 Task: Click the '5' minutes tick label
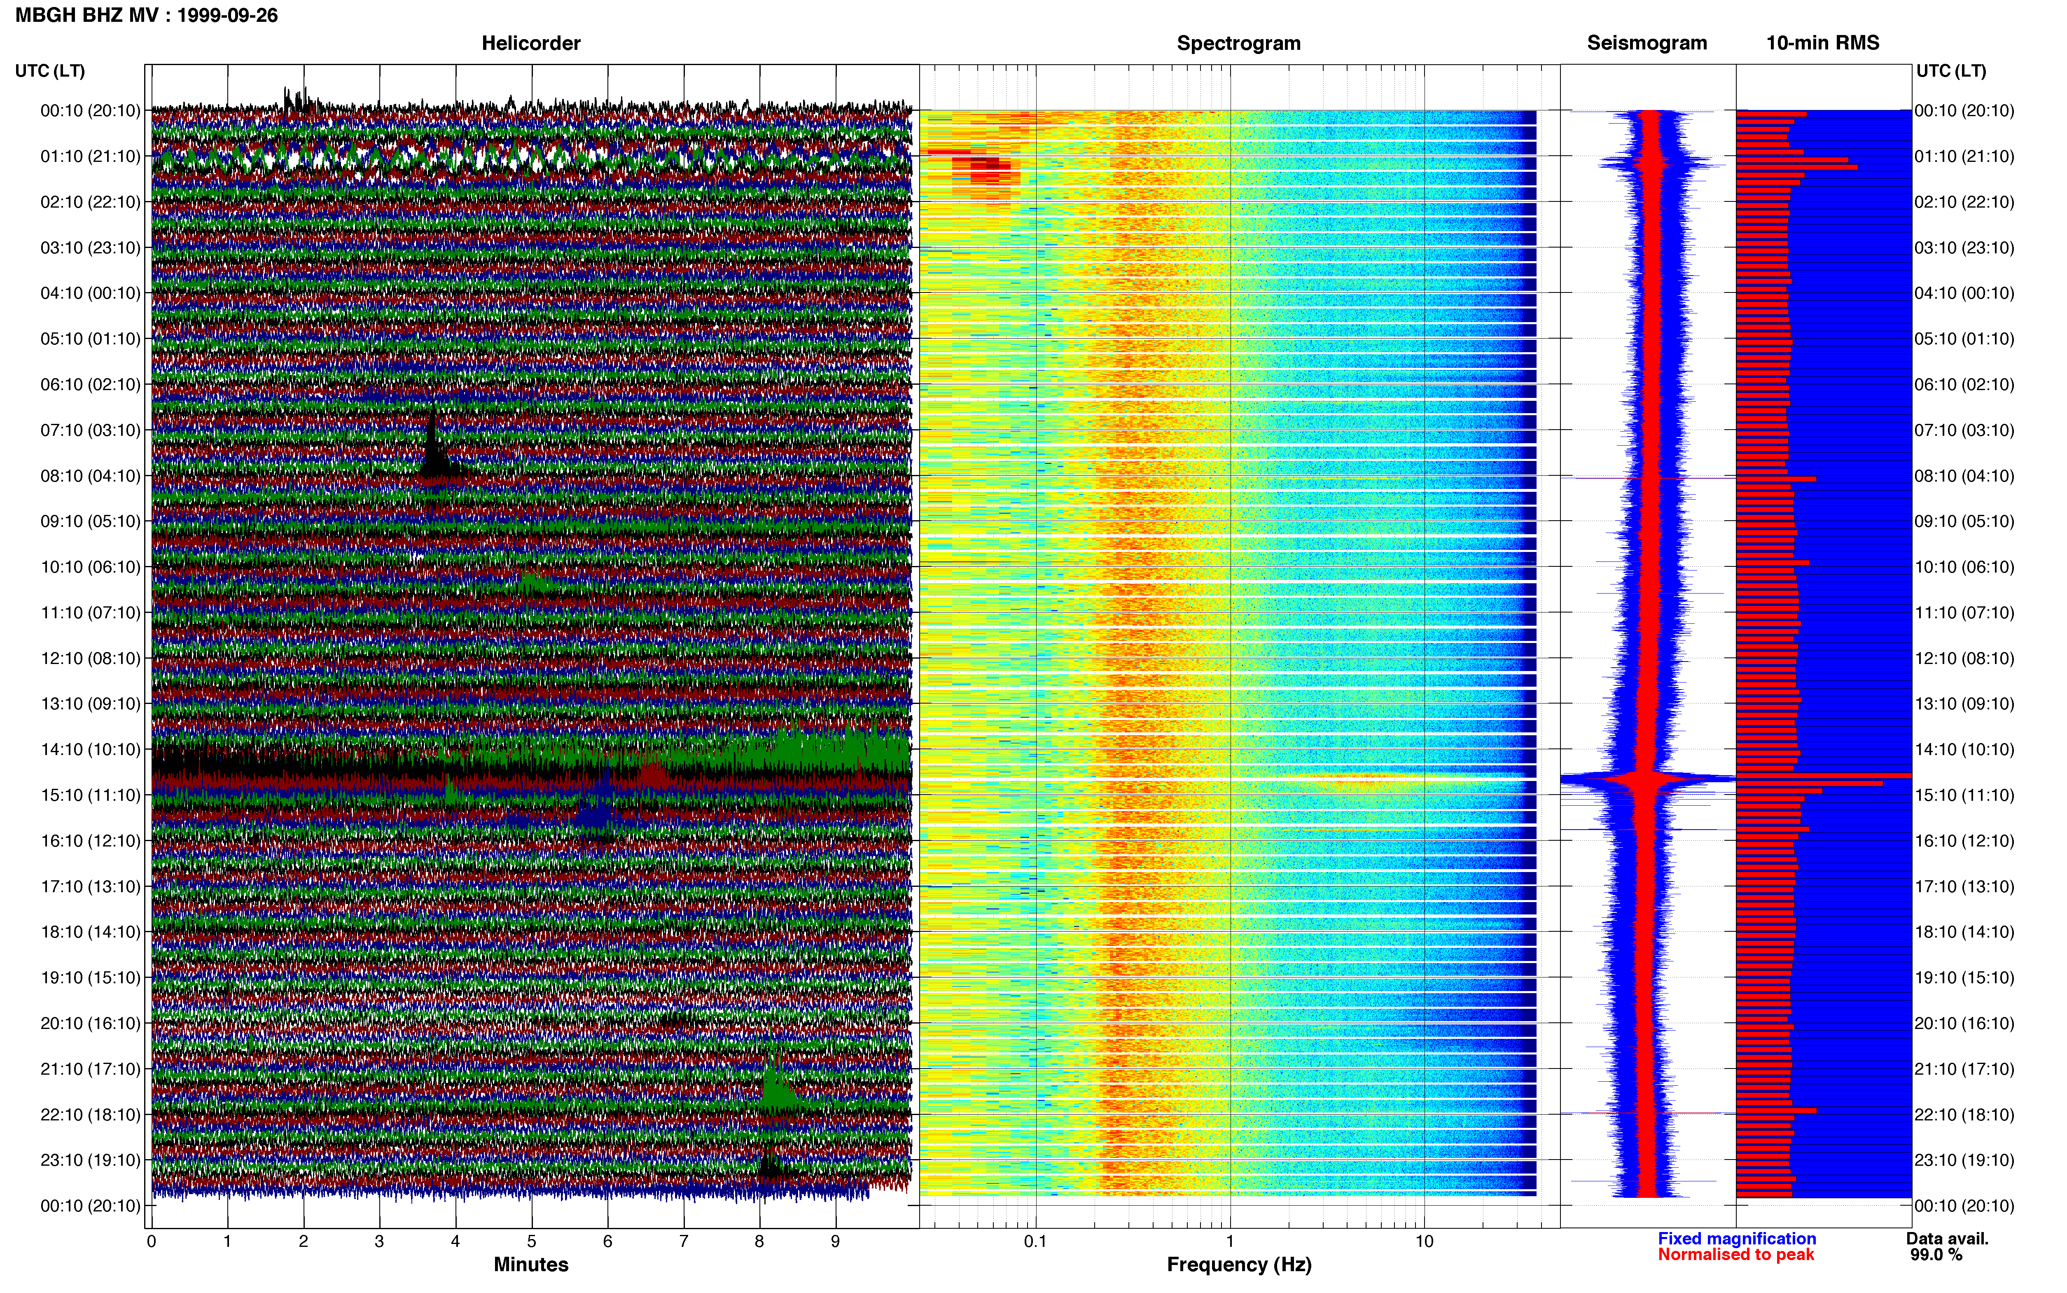[x=531, y=1241]
